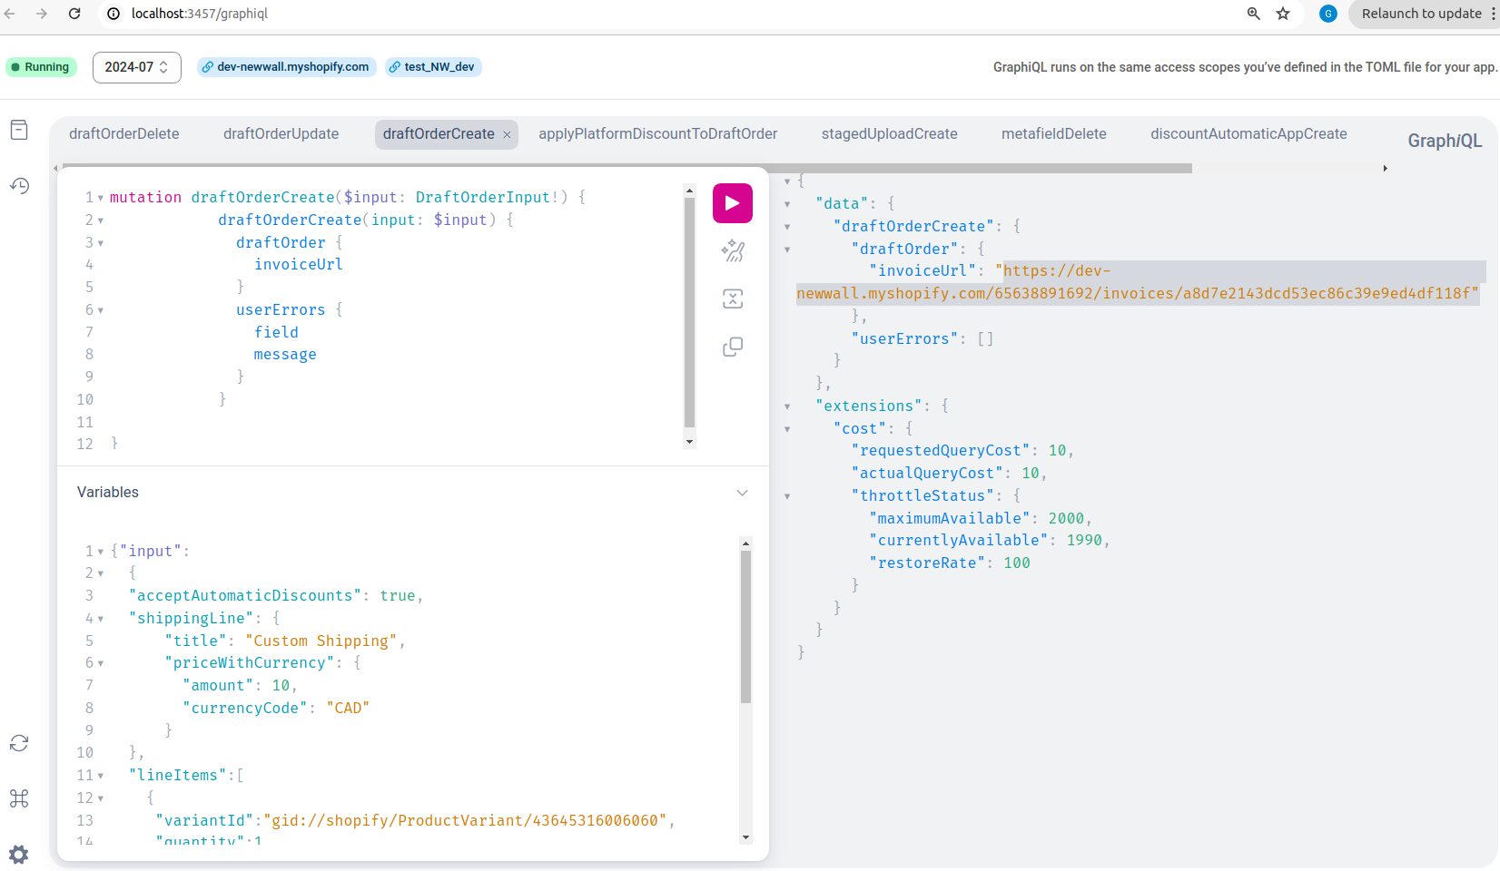The height and width of the screenshot is (871, 1500).
Task: Open the 2024-07 API version dropdown
Action: coord(136,67)
